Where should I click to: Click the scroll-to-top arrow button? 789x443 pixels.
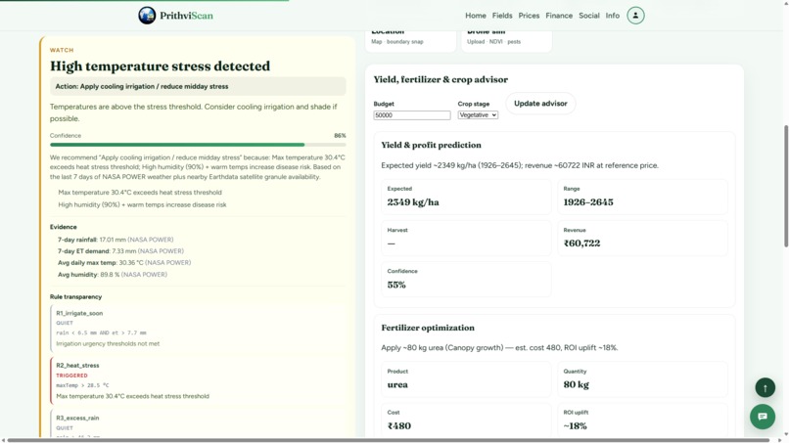coord(765,387)
